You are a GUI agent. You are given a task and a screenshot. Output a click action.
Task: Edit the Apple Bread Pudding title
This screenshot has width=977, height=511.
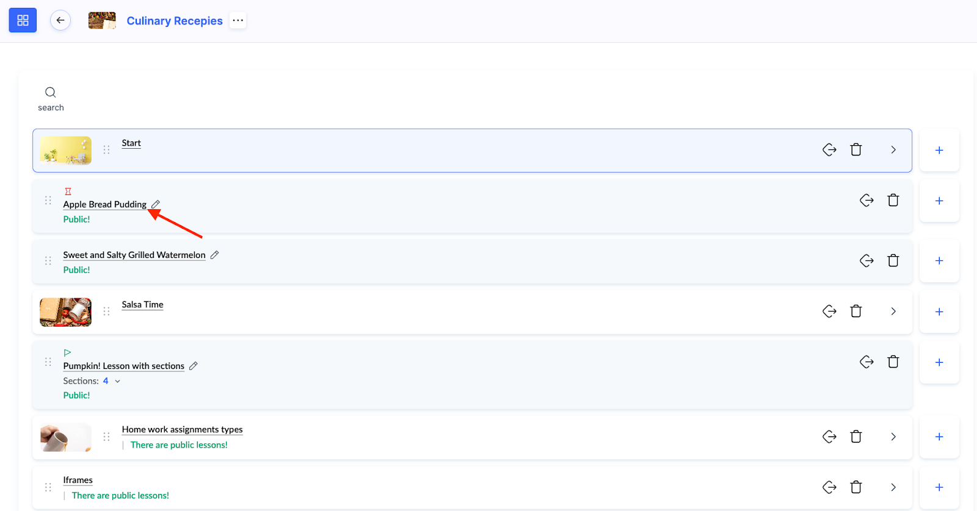[156, 204]
